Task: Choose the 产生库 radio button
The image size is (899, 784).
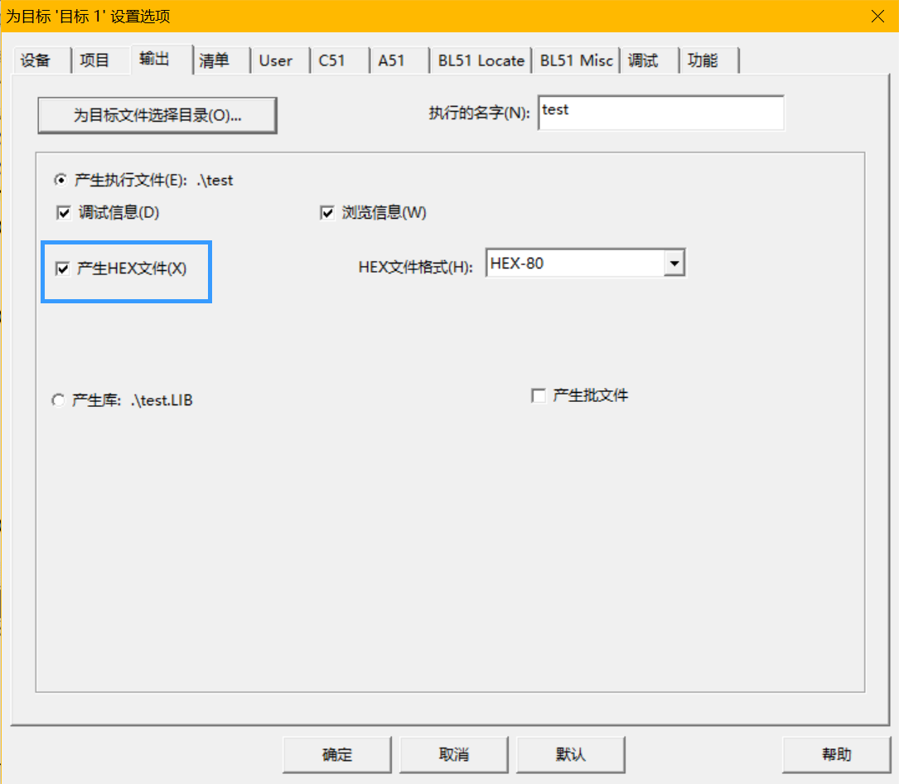Action: pyautogui.click(x=58, y=400)
